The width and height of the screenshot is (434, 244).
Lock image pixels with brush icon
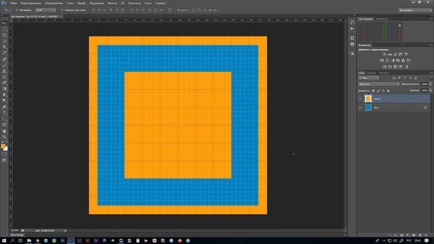(378, 90)
